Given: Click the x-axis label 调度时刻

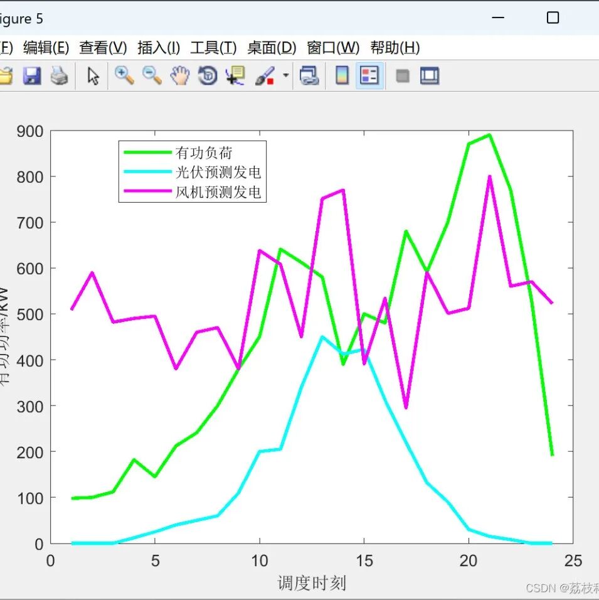Looking at the screenshot, I should (x=311, y=583).
